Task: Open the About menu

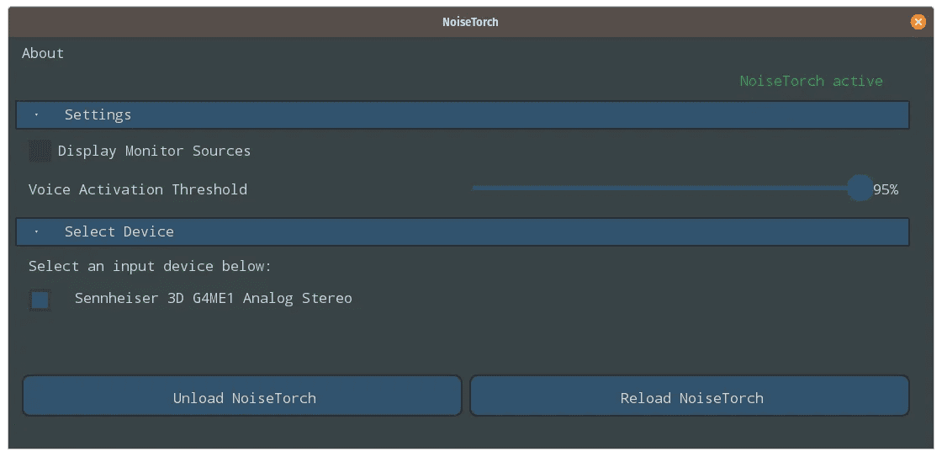Action: point(43,53)
